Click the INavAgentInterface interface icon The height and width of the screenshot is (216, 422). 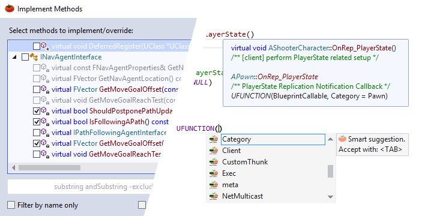click(34, 57)
